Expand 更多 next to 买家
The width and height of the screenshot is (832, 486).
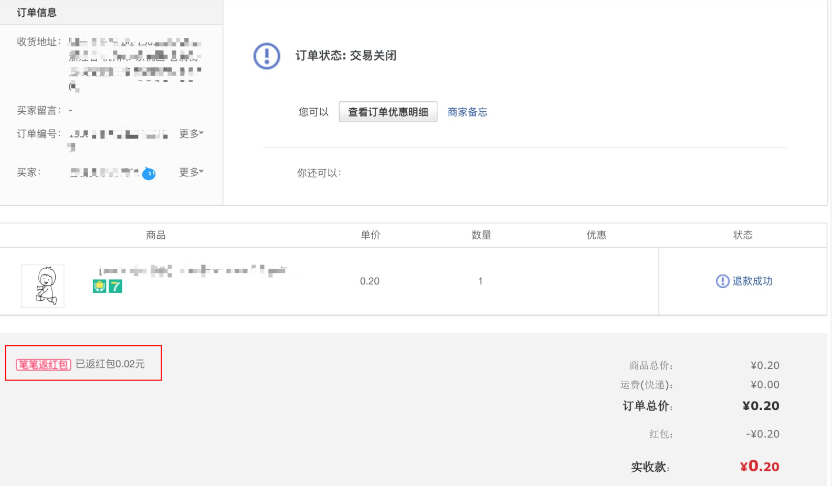coord(191,172)
